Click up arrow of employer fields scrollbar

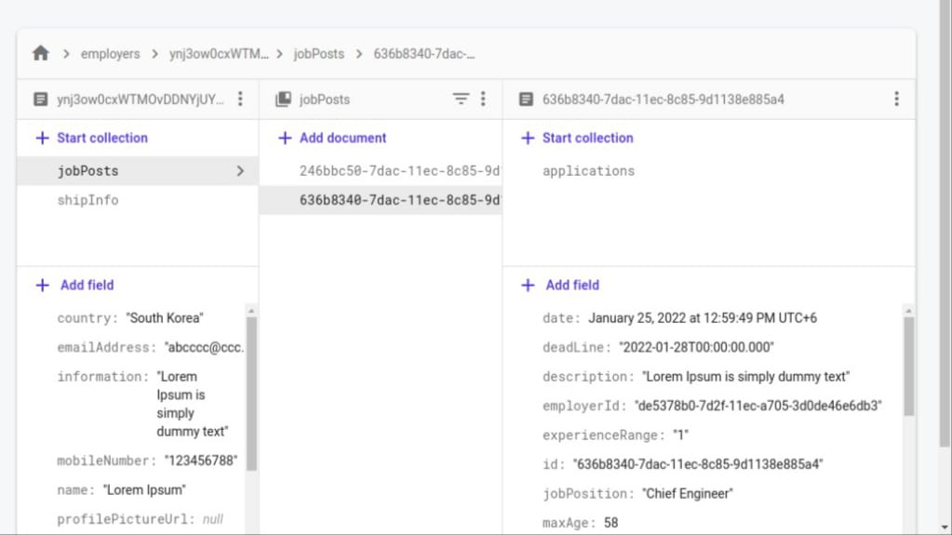[251, 311]
